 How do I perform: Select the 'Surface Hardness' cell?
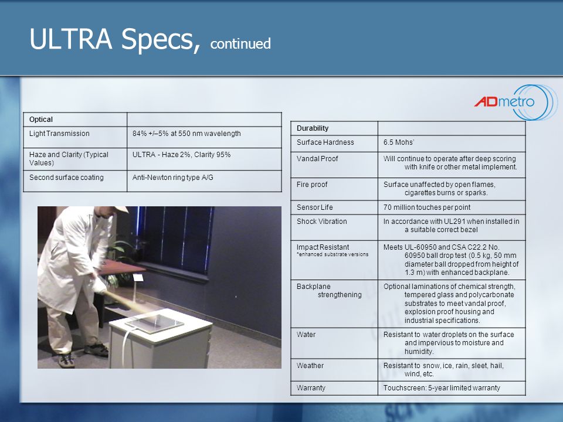tap(334, 144)
